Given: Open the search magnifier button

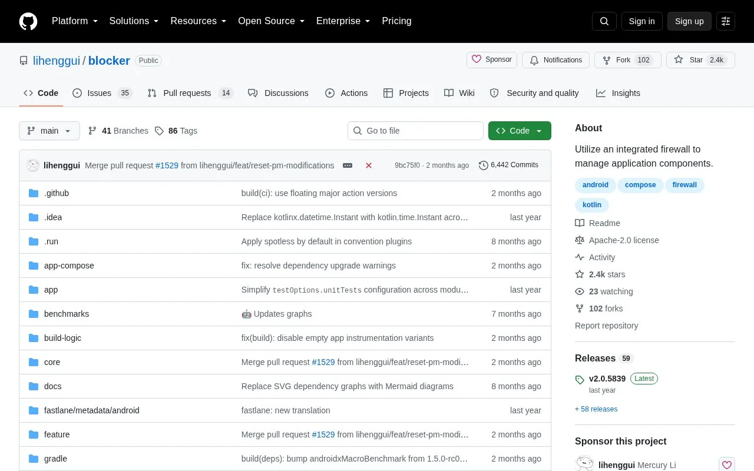Looking at the screenshot, I should tap(604, 21).
